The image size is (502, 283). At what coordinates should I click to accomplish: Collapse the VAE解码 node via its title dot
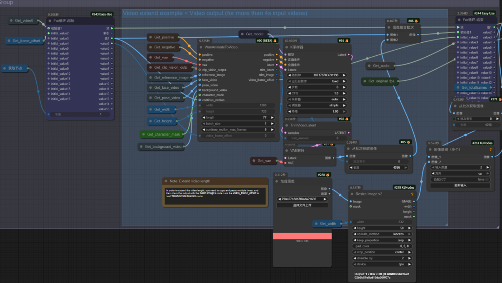coord(287,151)
